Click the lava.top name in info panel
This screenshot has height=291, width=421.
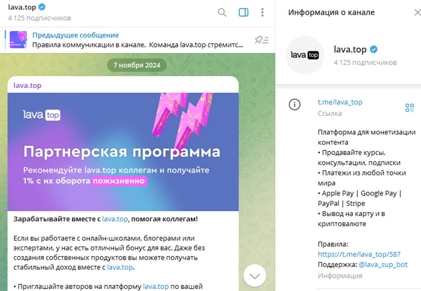coord(350,49)
